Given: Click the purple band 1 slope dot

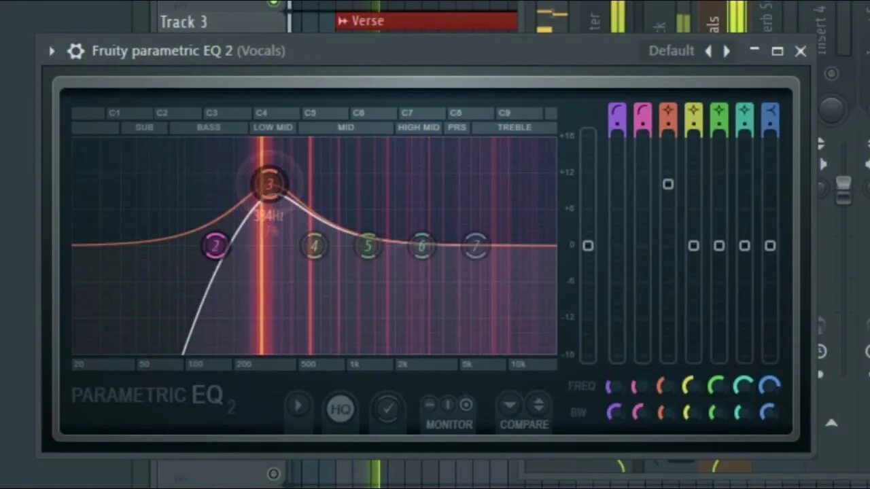Looking at the screenshot, I should click(x=617, y=125).
